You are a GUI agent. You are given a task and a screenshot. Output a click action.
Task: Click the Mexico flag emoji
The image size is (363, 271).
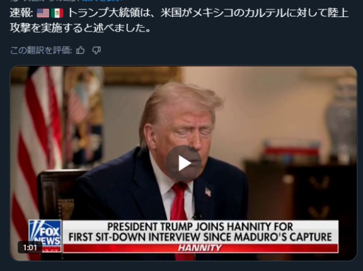(x=57, y=13)
